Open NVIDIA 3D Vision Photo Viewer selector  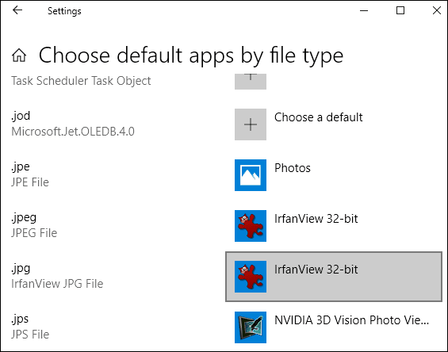point(352,320)
